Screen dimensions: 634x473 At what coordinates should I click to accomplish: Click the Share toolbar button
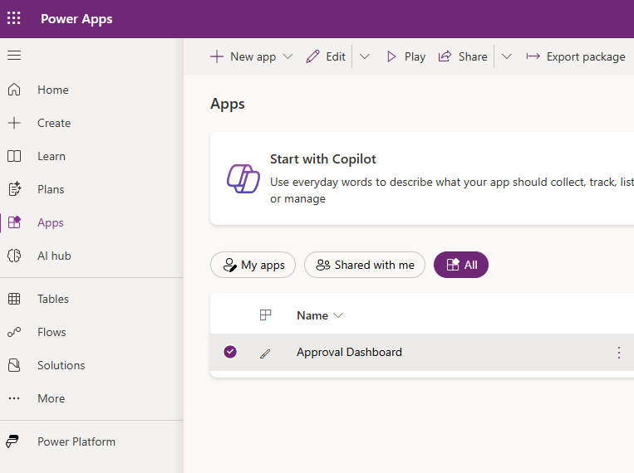pos(463,56)
